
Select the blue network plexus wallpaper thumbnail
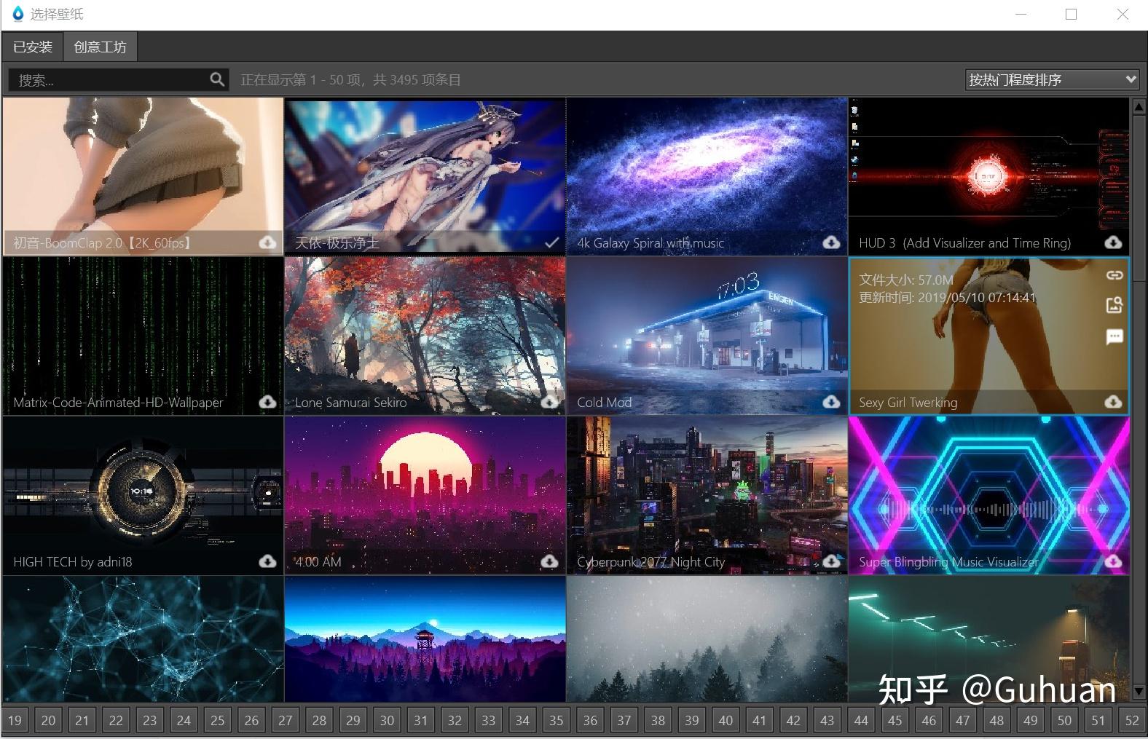tap(143, 639)
